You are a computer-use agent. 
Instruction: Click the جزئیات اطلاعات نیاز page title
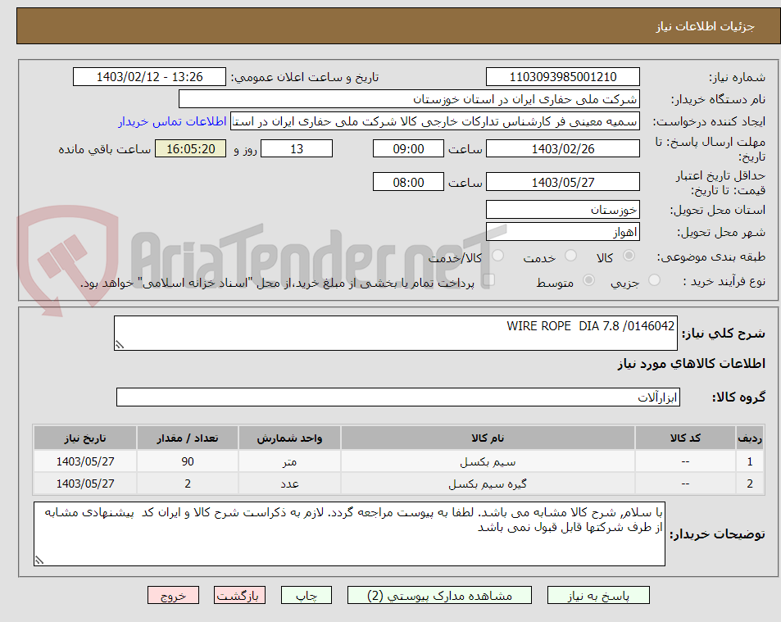coord(705,26)
